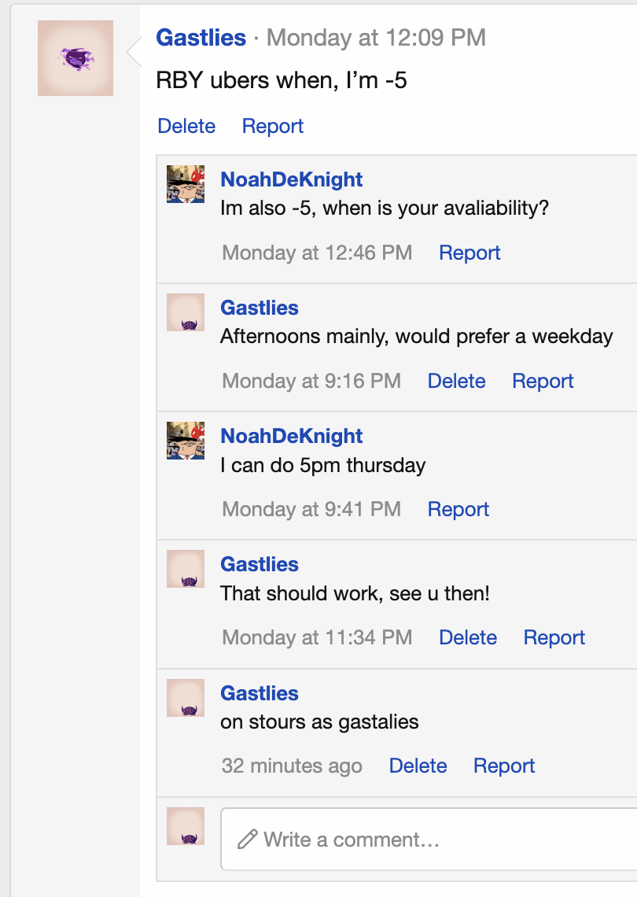Open Gastlies profile from main post header

[x=201, y=38]
